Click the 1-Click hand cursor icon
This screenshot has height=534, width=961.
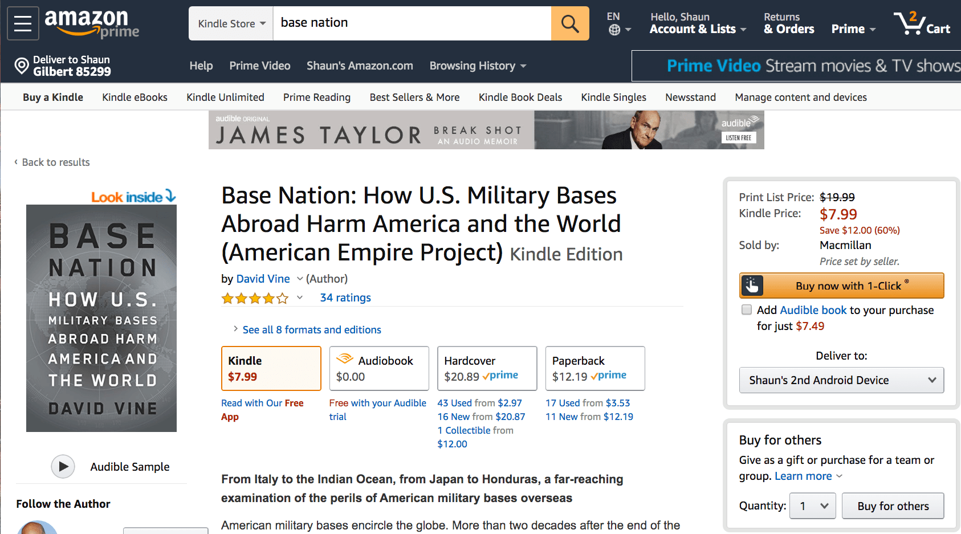click(752, 286)
